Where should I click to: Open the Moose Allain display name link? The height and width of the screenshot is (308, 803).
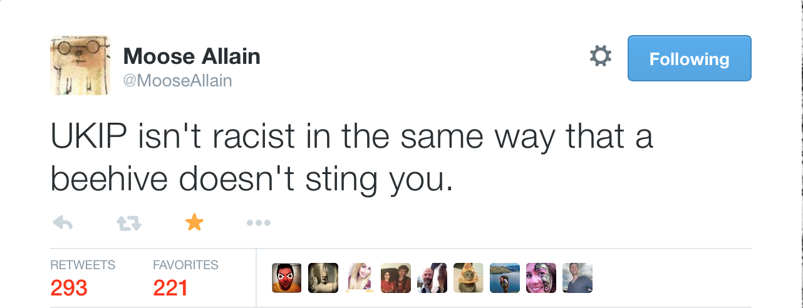pyautogui.click(x=192, y=56)
